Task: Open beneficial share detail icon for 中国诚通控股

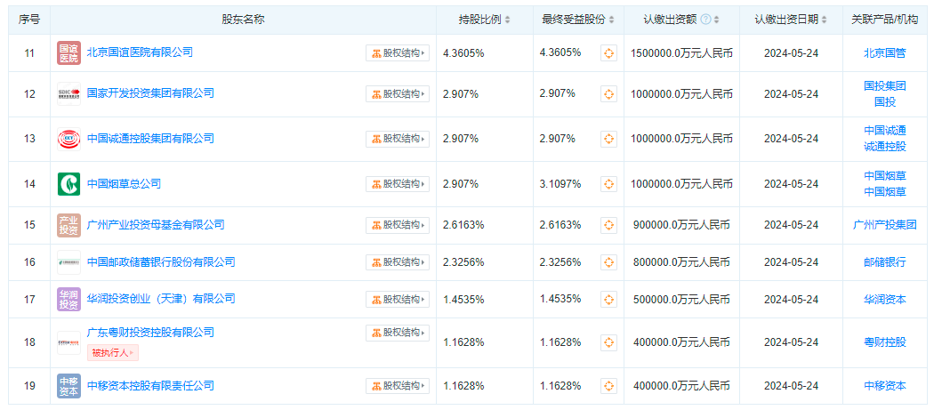Action: point(608,139)
